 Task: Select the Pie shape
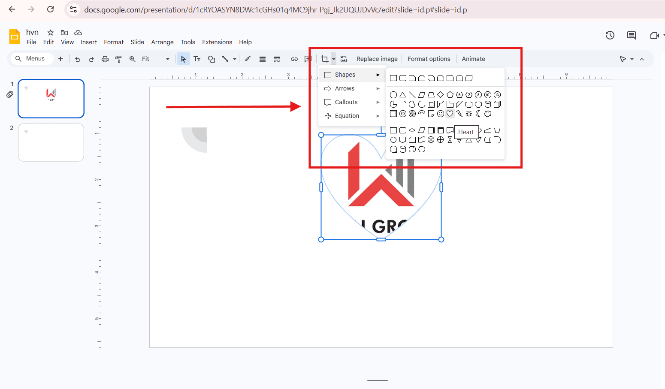point(393,104)
